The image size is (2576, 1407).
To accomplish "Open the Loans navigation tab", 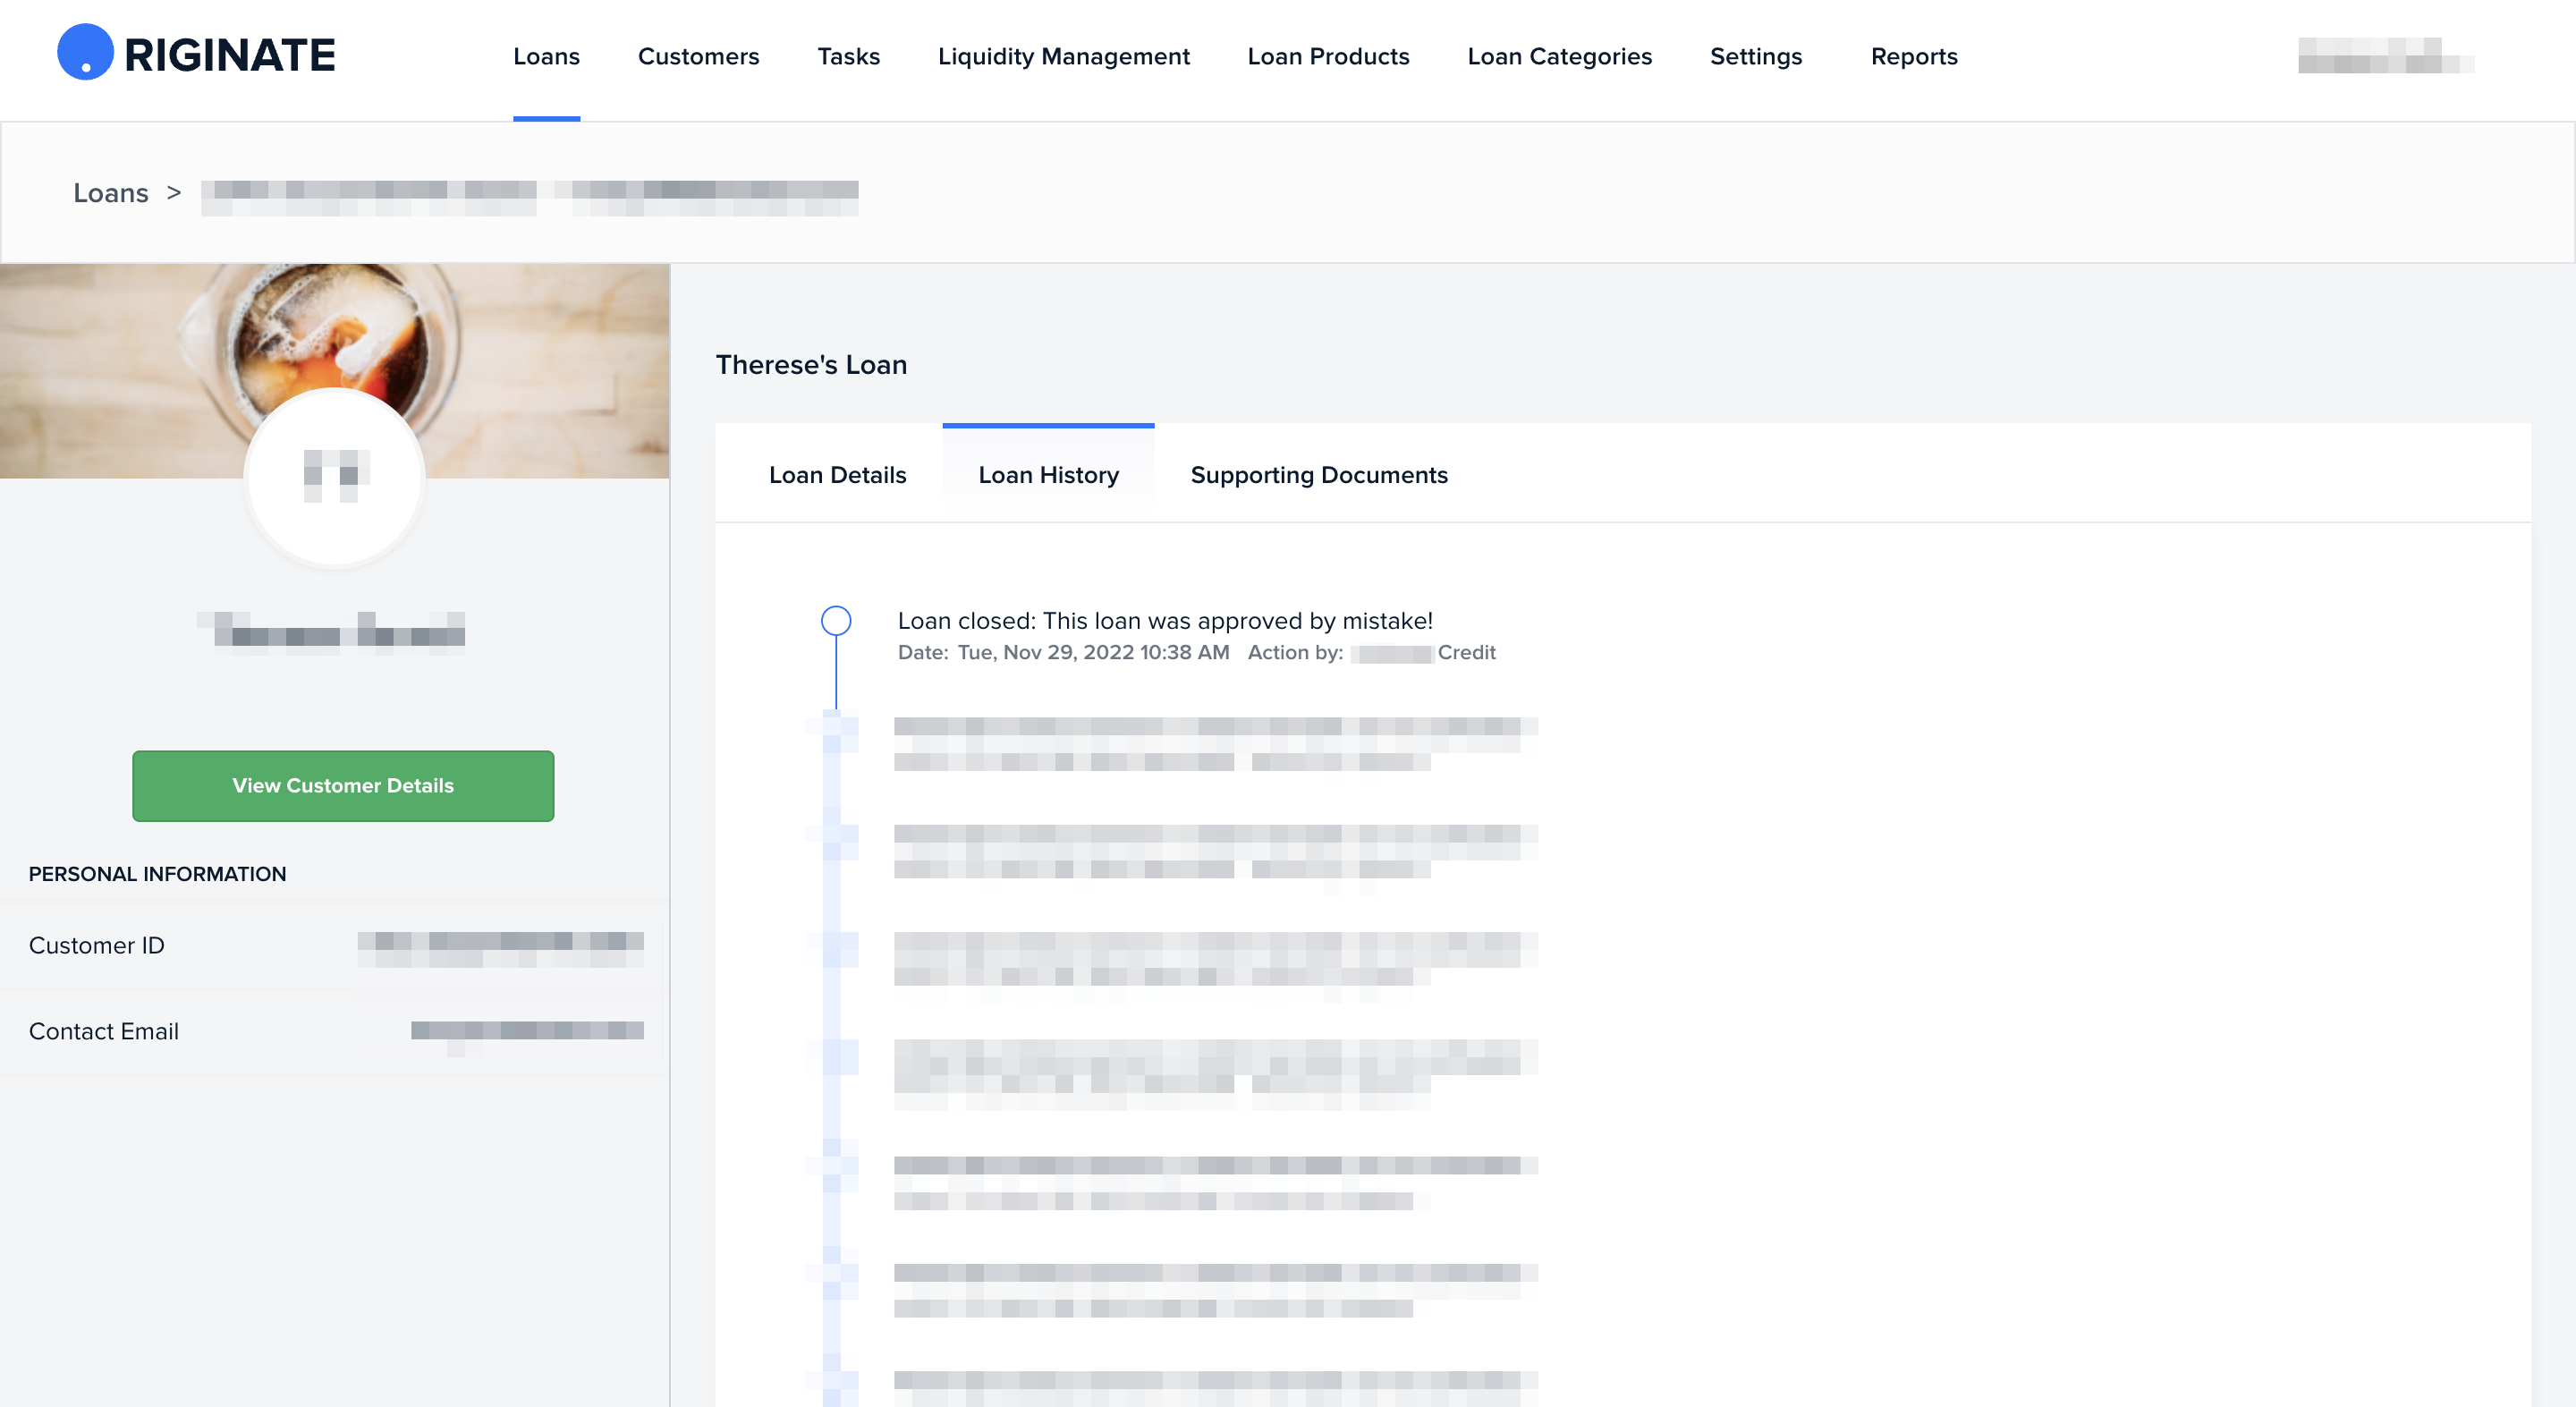I will pyautogui.click(x=546, y=57).
